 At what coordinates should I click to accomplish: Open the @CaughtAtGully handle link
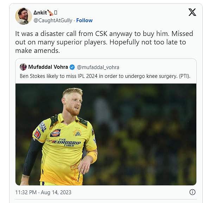point(52,20)
